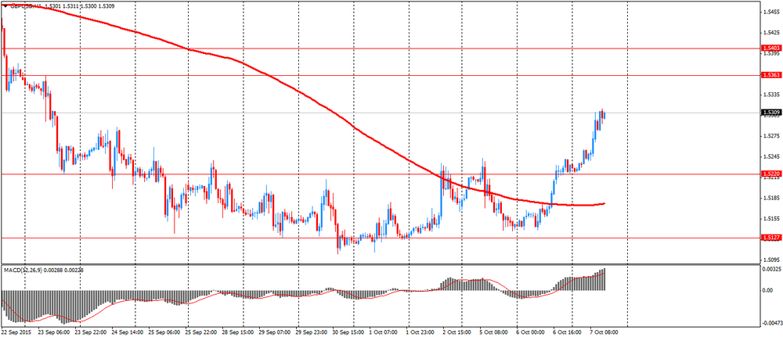Viewport: 783px width, 337px height.
Task: Click the 2 Oct 15:00 time label
Action: 457,331
